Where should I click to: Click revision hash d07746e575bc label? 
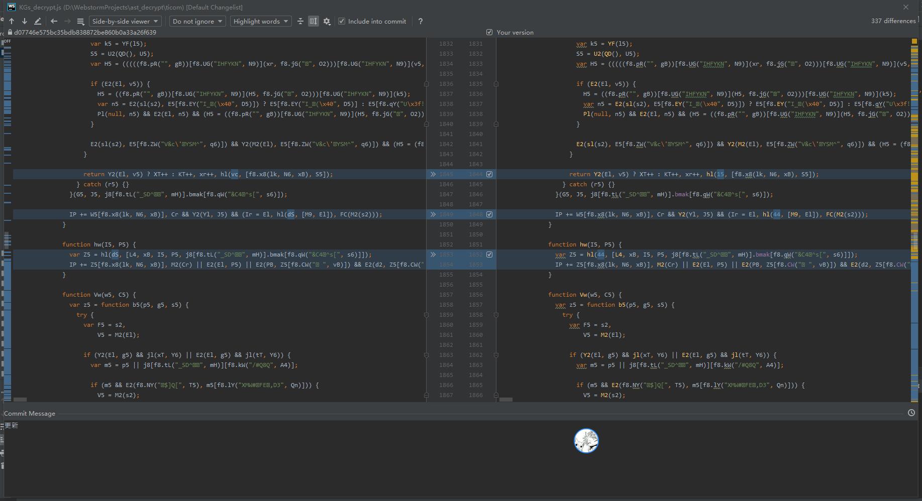(x=85, y=32)
